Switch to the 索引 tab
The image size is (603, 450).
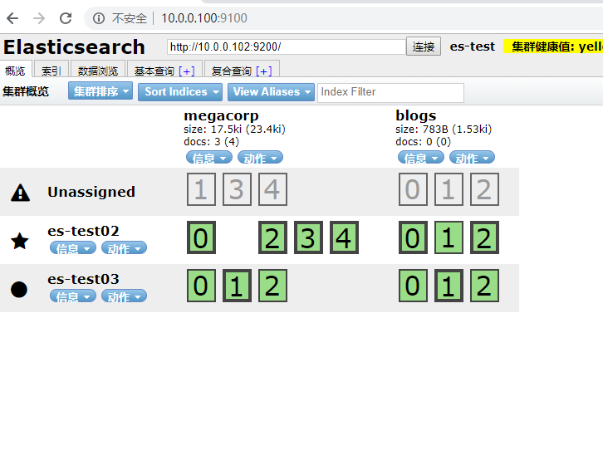(51, 71)
